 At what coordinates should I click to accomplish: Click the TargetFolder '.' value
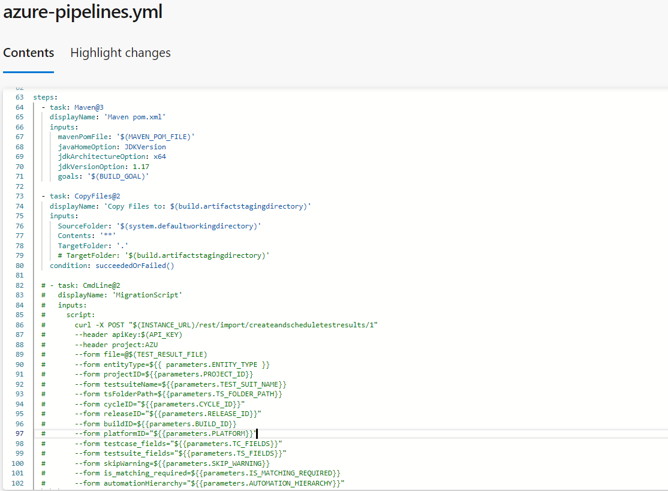121,245
